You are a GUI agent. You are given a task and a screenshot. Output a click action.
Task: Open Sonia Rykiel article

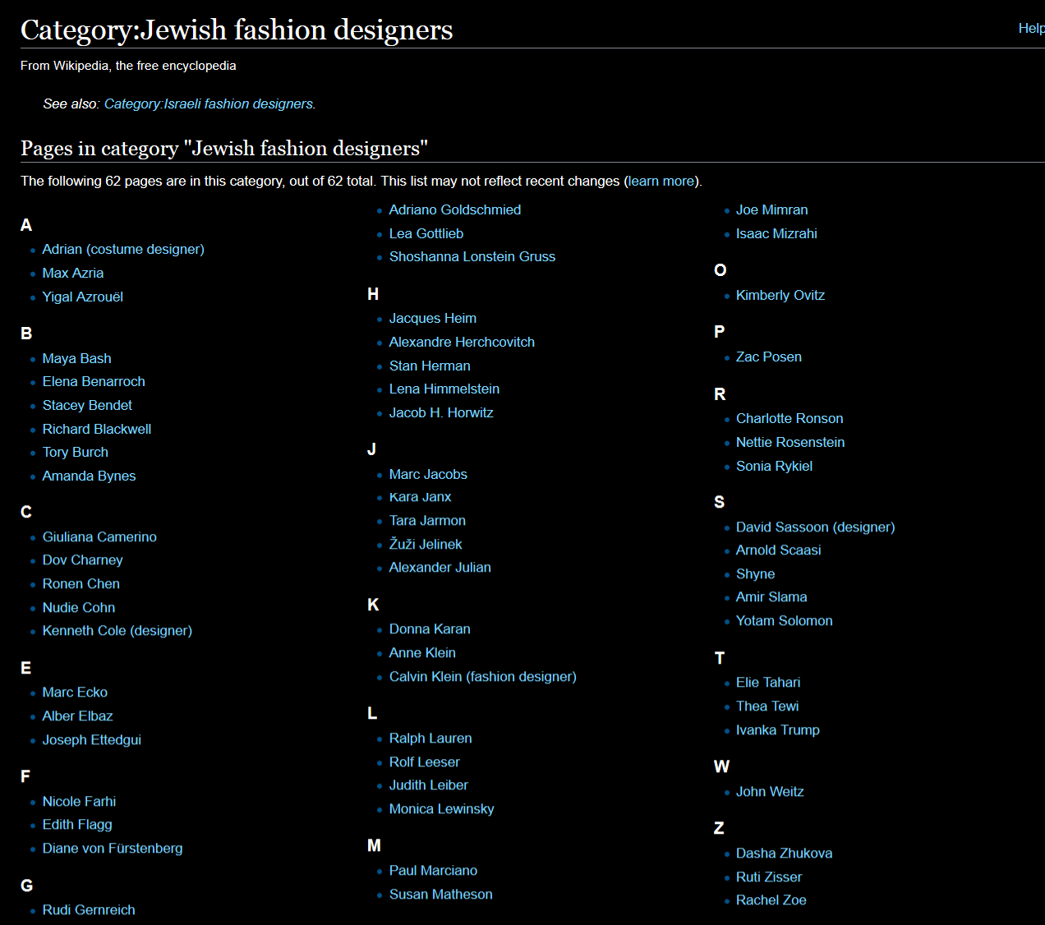click(774, 466)
